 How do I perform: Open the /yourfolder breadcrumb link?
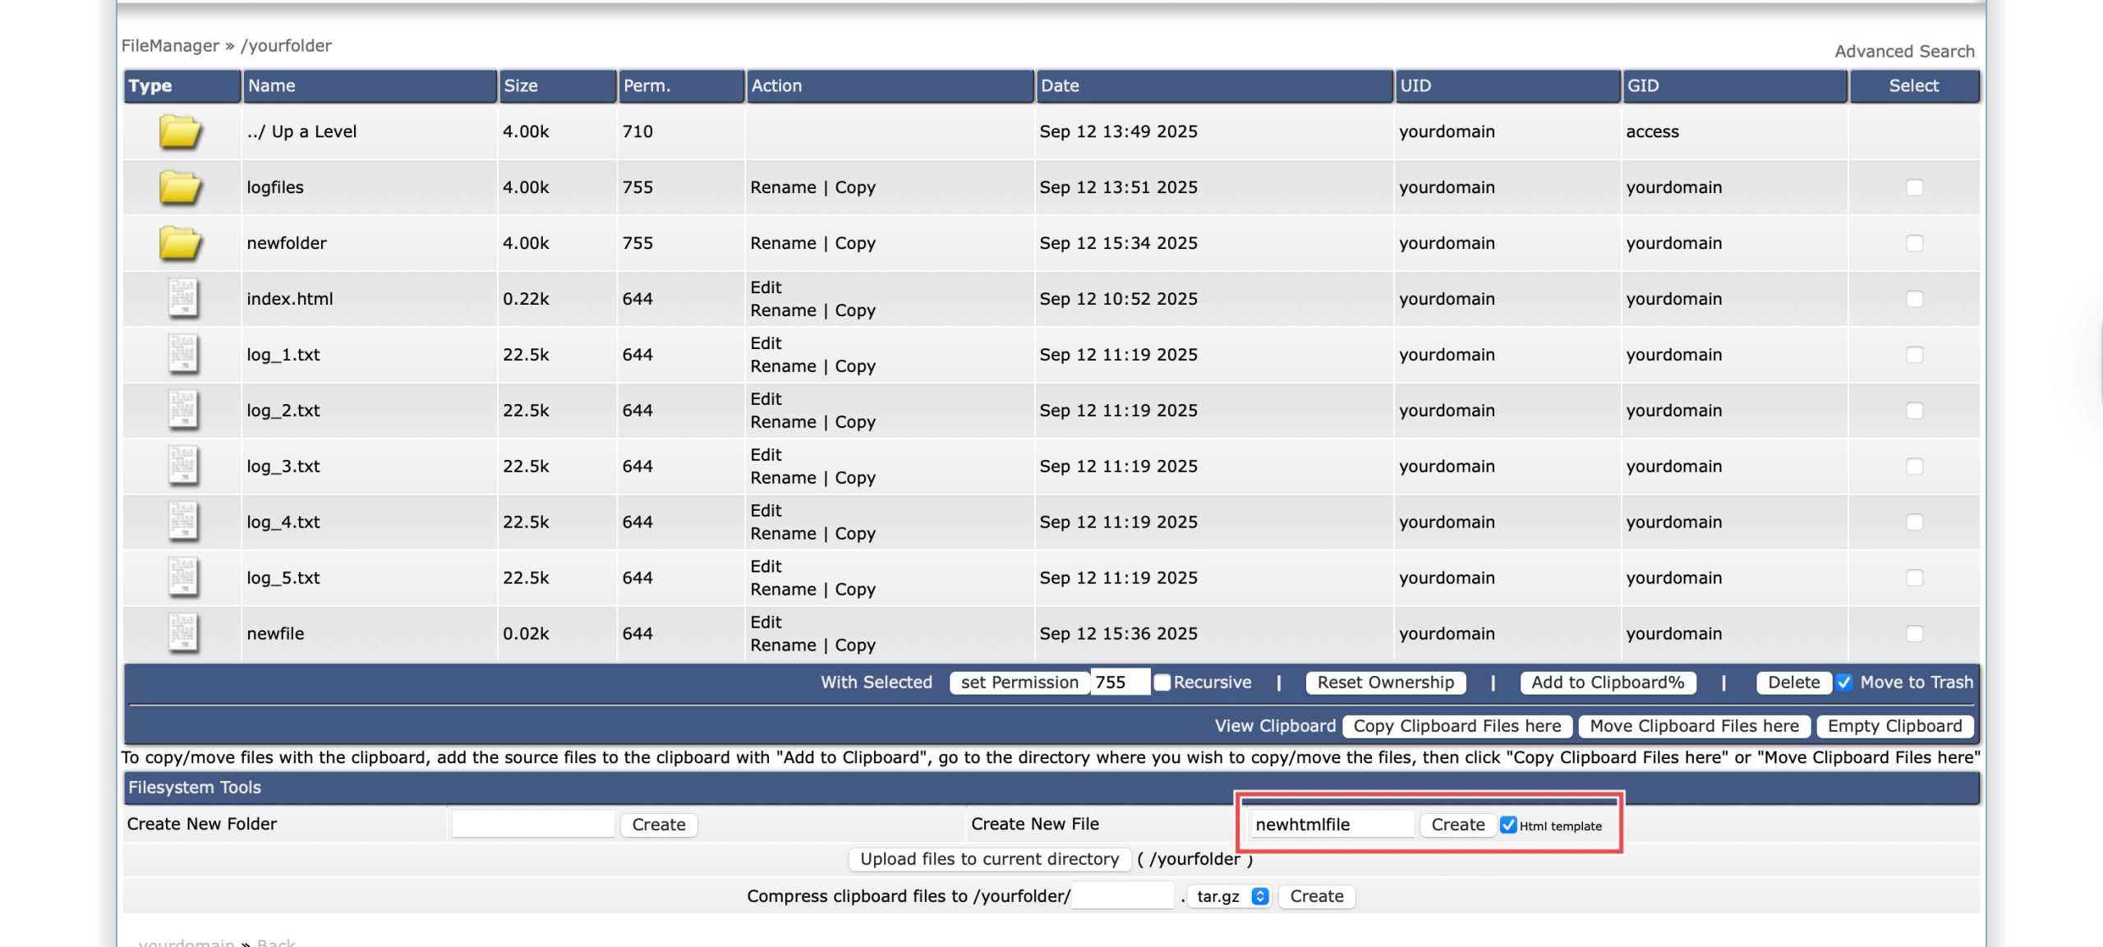coord(286,46)
